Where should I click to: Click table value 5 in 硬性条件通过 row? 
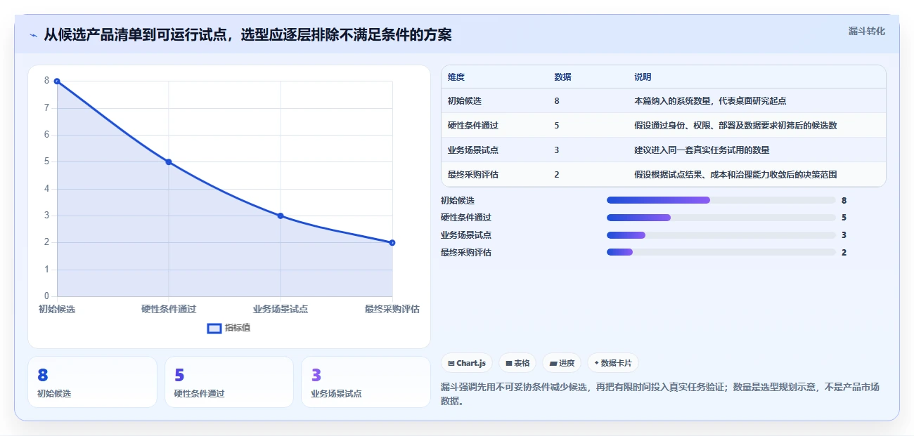click(557, 126)
